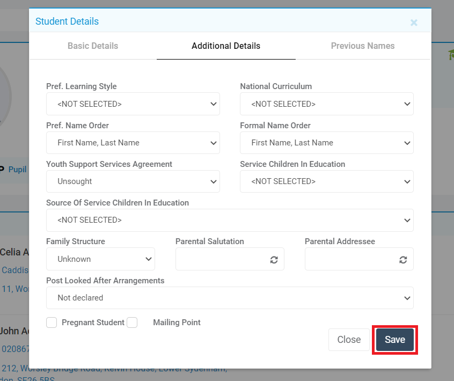This screenshot has height=381, width=454.
Task: Open Source Of Service Children In Education dropdown
Action: point(230,221)
